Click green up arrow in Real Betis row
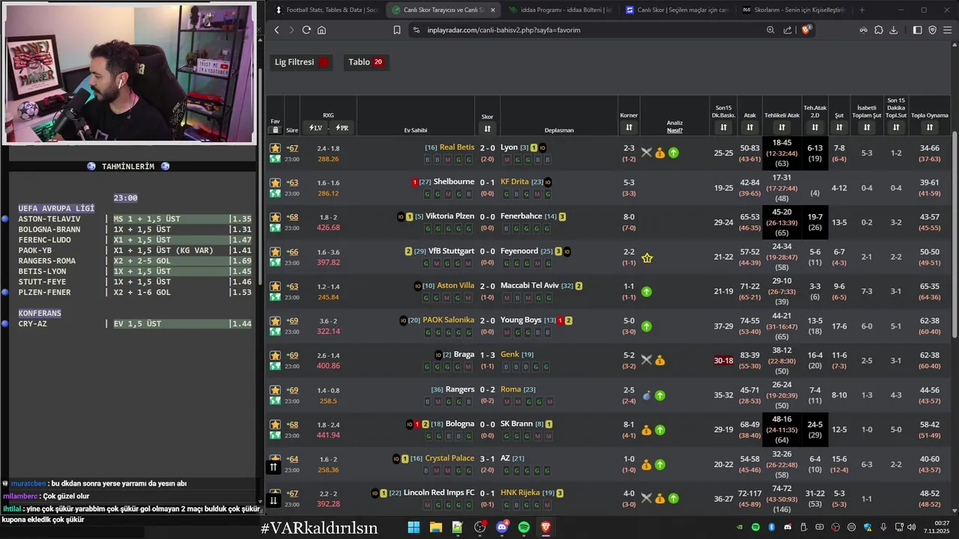Viewport: 959px width, 539px height. (x=674, y=153)
